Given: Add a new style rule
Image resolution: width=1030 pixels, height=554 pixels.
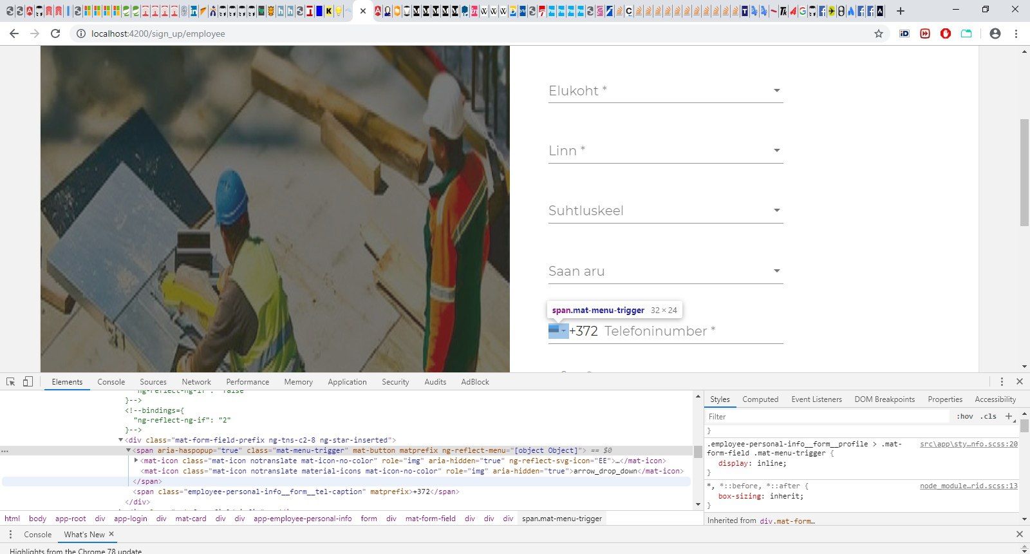Looking at the screenshot, I should 1009,416.
